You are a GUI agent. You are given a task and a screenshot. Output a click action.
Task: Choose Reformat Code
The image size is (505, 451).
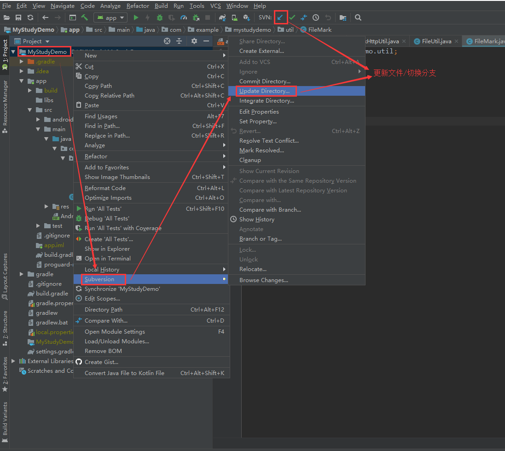coord(151,188)
